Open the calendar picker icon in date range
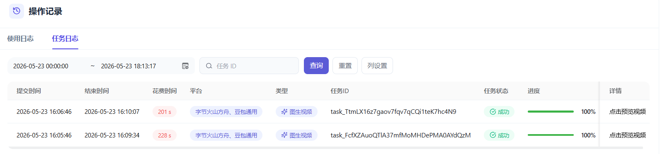 (185, 66)
